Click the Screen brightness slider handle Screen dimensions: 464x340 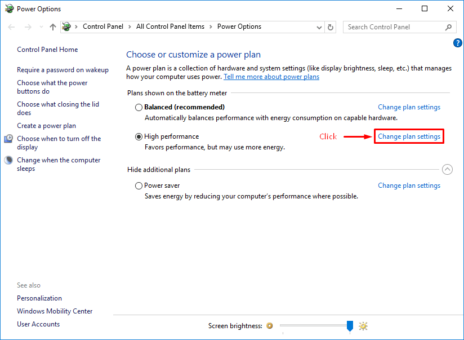(350, 325)
